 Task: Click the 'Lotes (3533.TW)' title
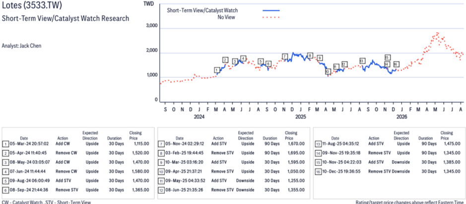point(32,5)
